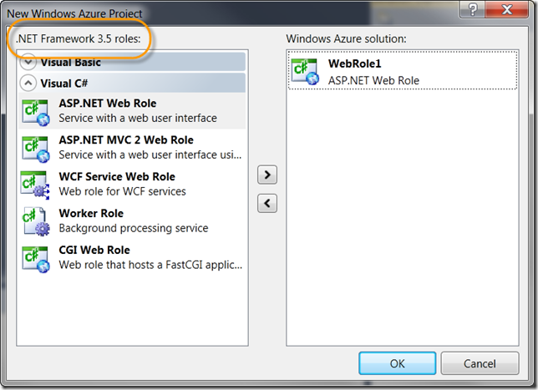Image resolution: width=538 pixels, height=390 pixels.
Task: Collapse the Visual C# group chevron
Action: pos(28,83)
